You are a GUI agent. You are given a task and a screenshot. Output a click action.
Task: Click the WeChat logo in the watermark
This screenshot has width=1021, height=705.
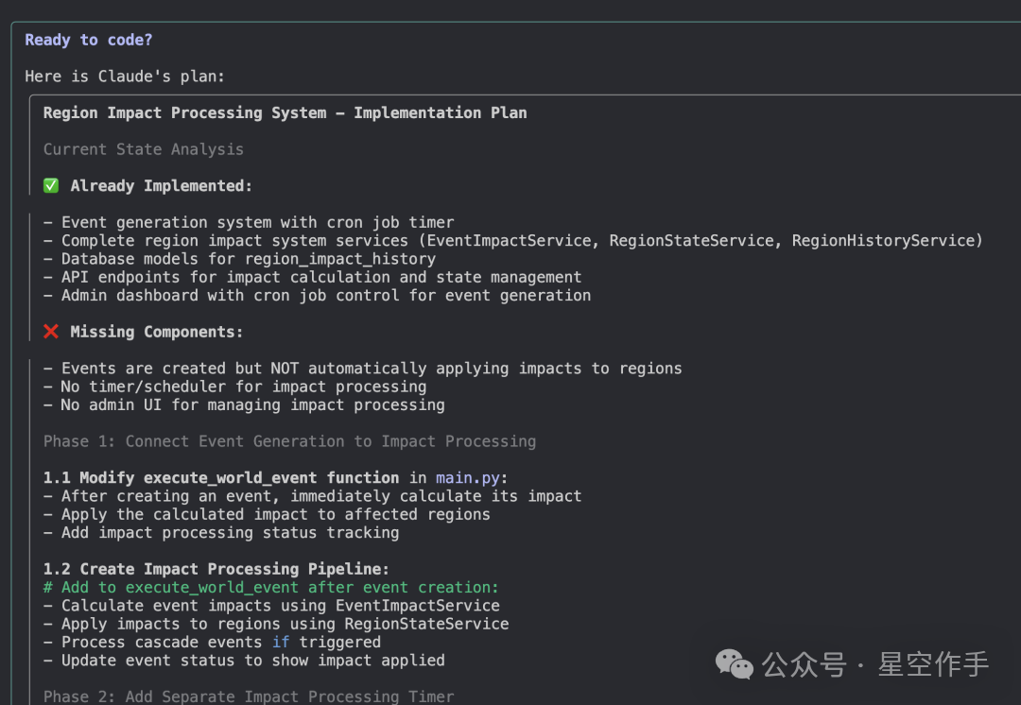click(735, 663)
